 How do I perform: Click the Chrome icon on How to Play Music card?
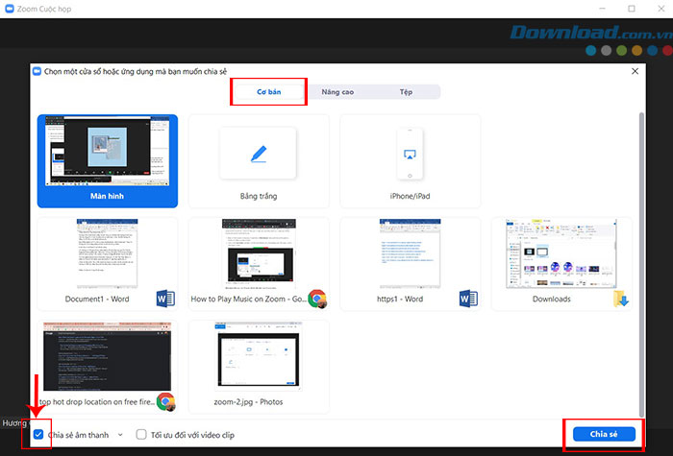click(317, 299)
